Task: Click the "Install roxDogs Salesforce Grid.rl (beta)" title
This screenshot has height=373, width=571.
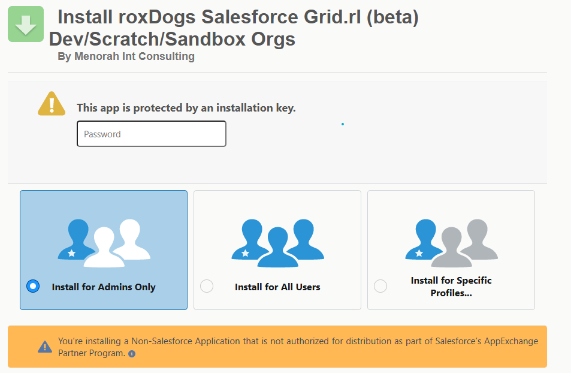Action: pos(238,17)
